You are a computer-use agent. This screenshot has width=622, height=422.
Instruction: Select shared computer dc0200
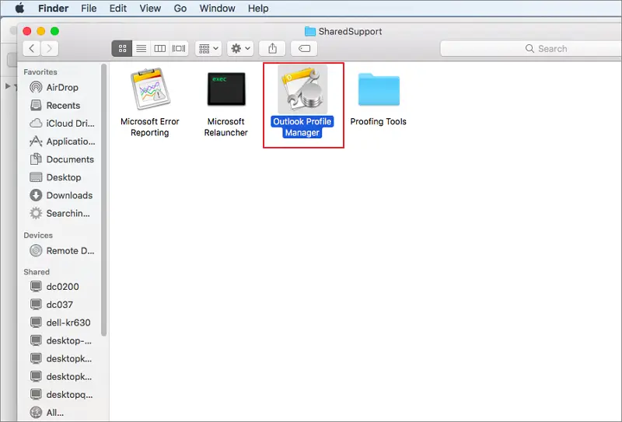click(x=62, y=286)
